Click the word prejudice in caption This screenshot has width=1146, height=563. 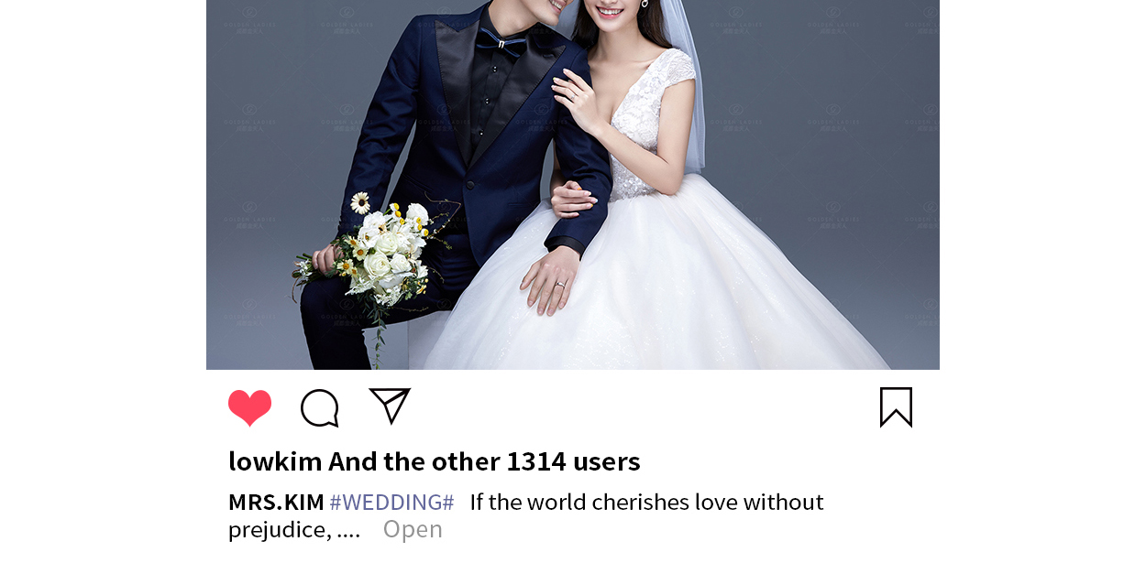coord(280,530)
